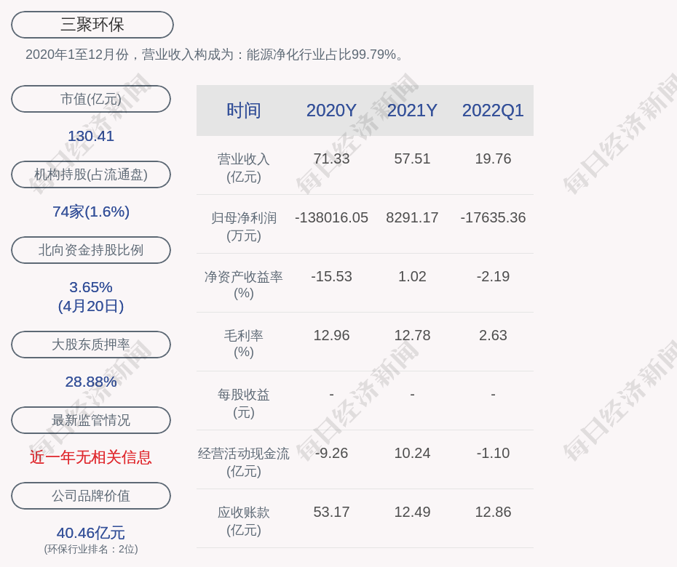Screen dimensions: 677x567
Task: Click the 74家(1.6%) institutional holdings value
Action: [91, 212]
